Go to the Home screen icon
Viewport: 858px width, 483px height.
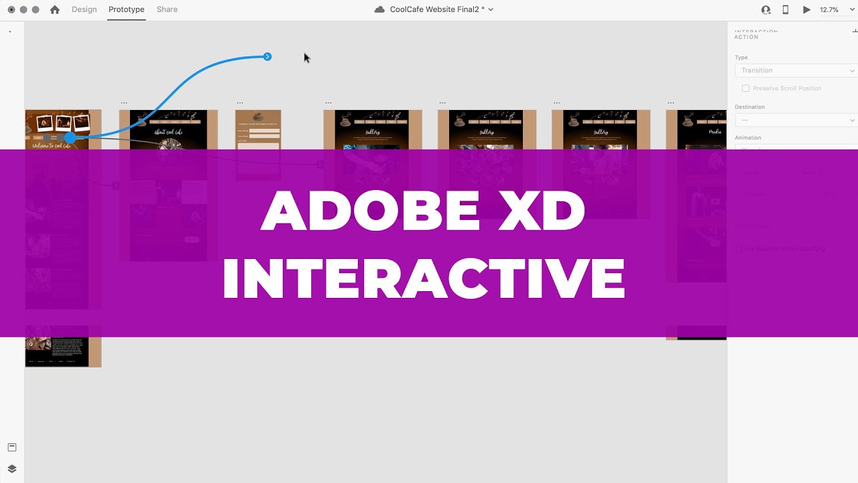pyautogui.click(x=55, y=9)
